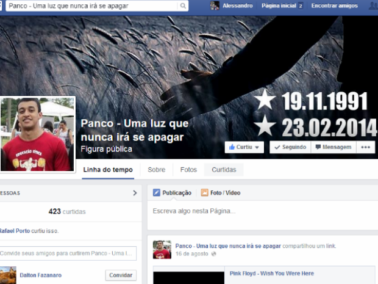Open the Fotos tab
378x284 pixels.
pyautogui.click(x=188, y=170)
